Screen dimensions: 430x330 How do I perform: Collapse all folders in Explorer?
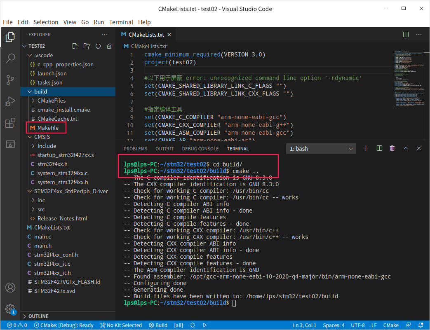point(109,46)
